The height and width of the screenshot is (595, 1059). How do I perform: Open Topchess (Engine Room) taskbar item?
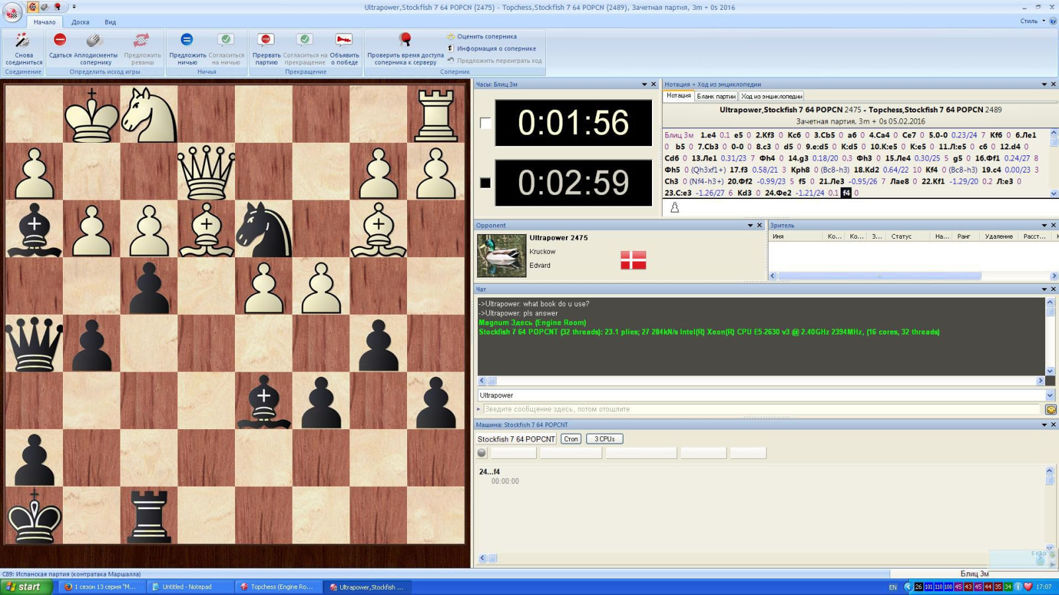point(278,586)
